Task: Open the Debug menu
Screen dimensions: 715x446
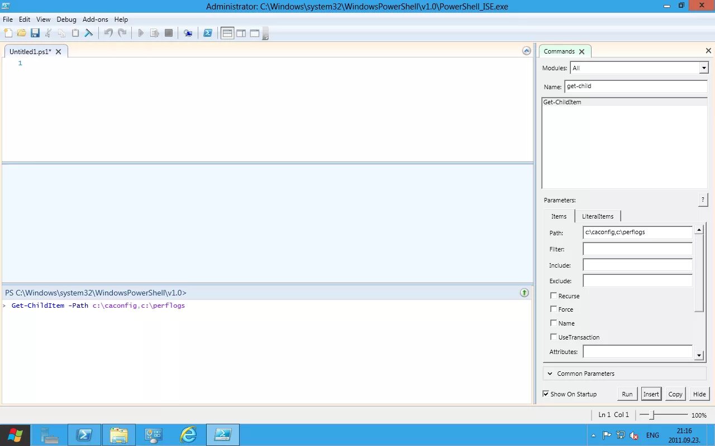Action: tap(66, 19)
